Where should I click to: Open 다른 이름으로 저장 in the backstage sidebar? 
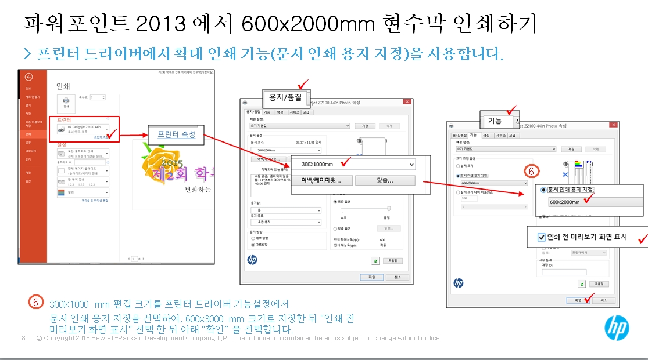tap(33, 123)
